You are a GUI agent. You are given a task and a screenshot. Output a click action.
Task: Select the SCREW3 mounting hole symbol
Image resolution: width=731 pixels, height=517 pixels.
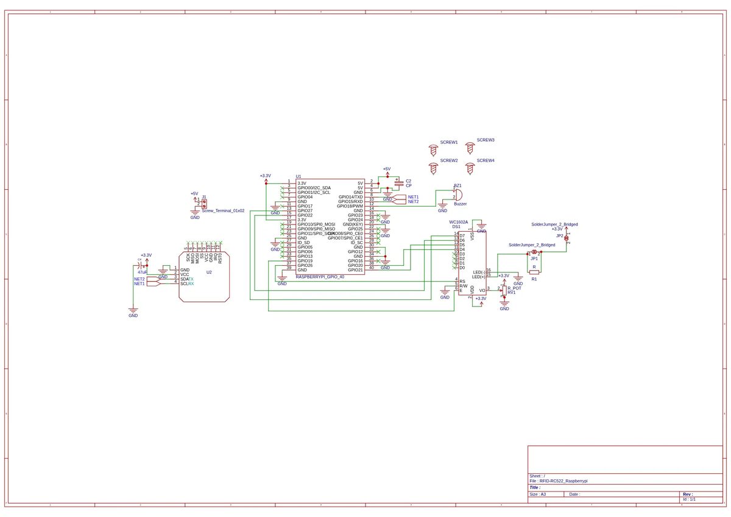(470, 148)
